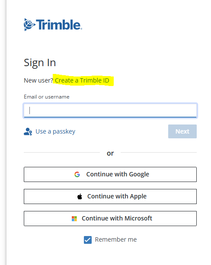Click the Email or username field label
The height and width of the screenshot is (265, 211).
pos(47,97)
